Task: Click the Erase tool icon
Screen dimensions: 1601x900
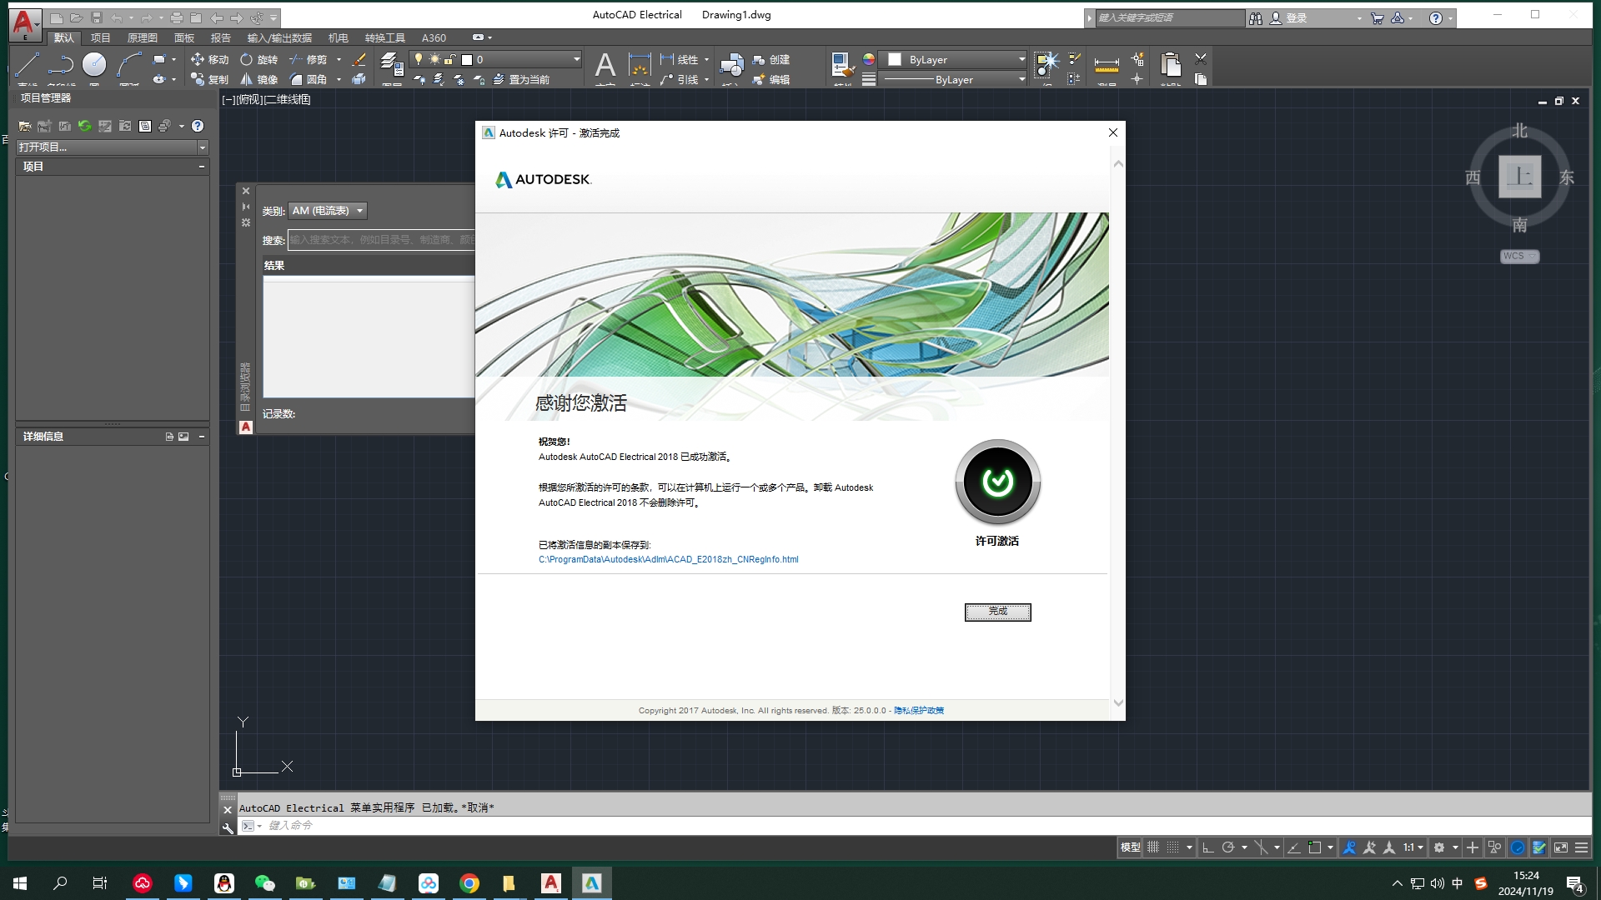Action: (x=359, y=59)
